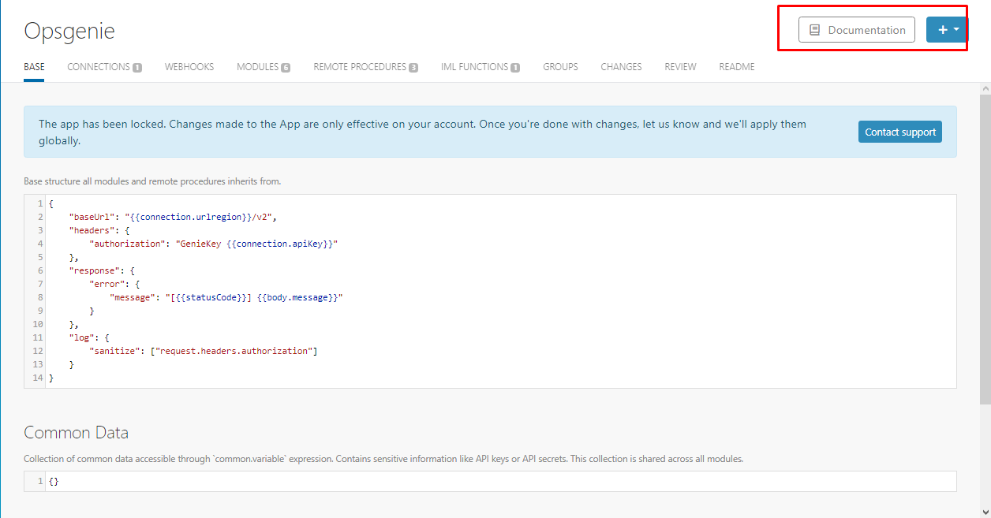Expand the blue plus dropdown
The image size is (991, 518).
click(946, 30)
